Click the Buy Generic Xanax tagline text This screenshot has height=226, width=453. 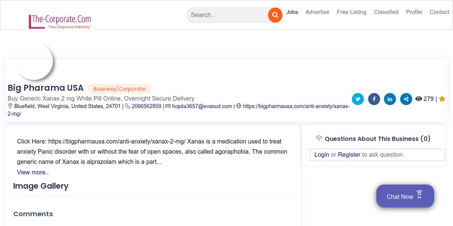tap(101, 98)
